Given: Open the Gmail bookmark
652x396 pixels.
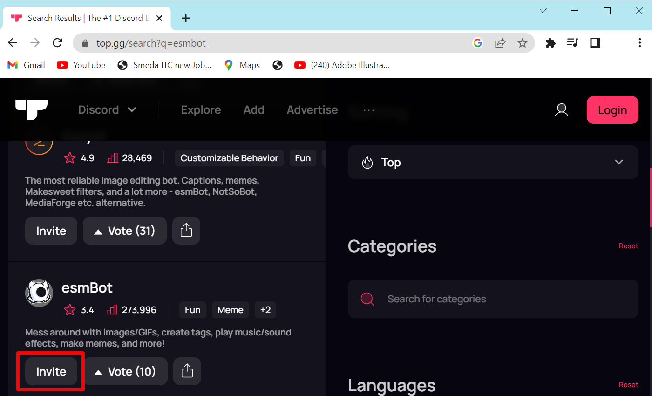Looking at the screenshot, I should [x=26, y=65].
